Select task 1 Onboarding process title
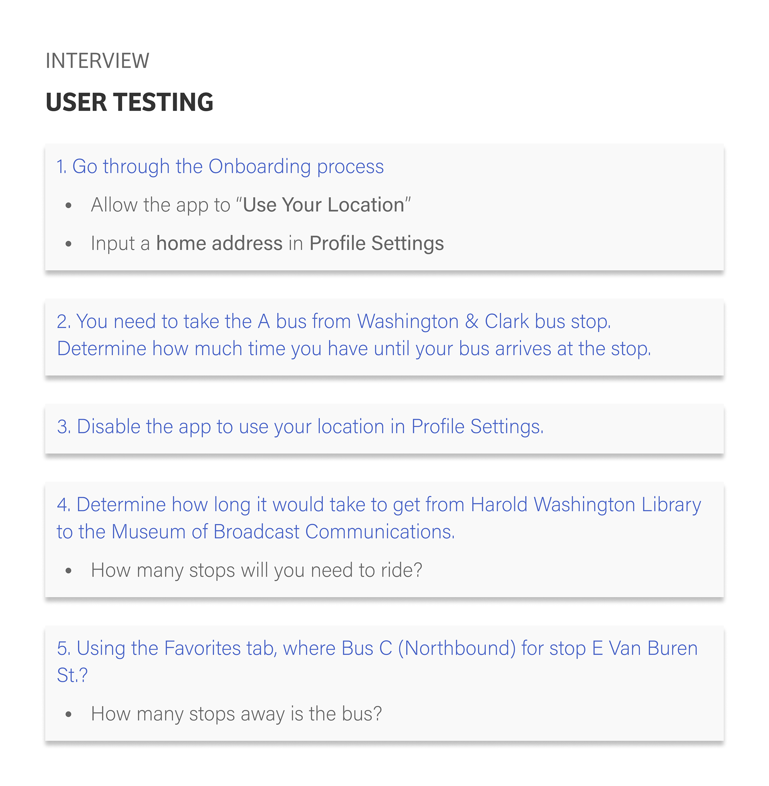 coord(220,167)
